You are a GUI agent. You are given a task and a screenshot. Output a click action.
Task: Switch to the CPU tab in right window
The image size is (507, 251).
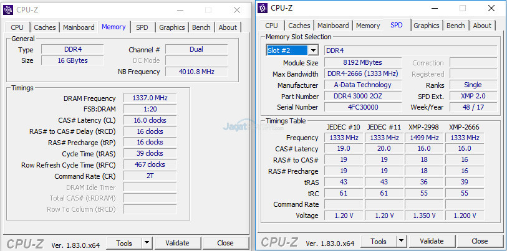[272, 26]
